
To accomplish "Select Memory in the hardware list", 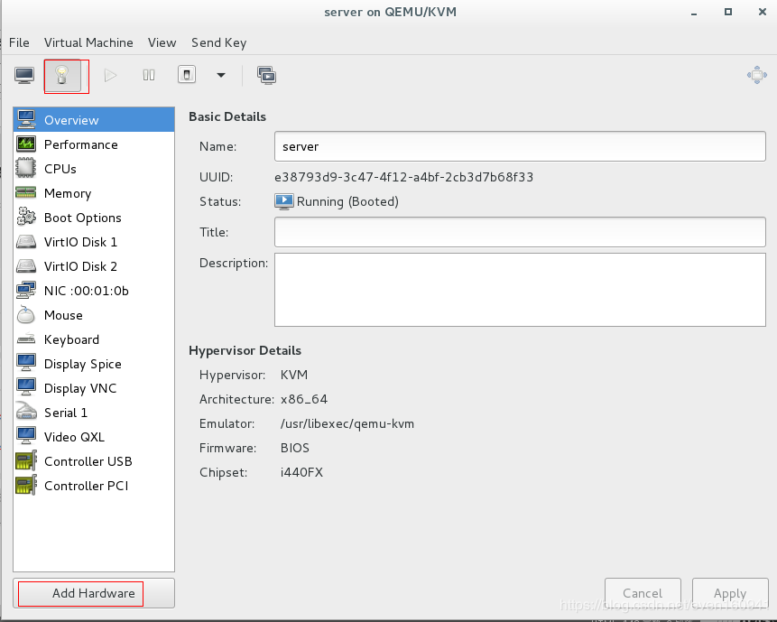I will click(x=68, y=193).
